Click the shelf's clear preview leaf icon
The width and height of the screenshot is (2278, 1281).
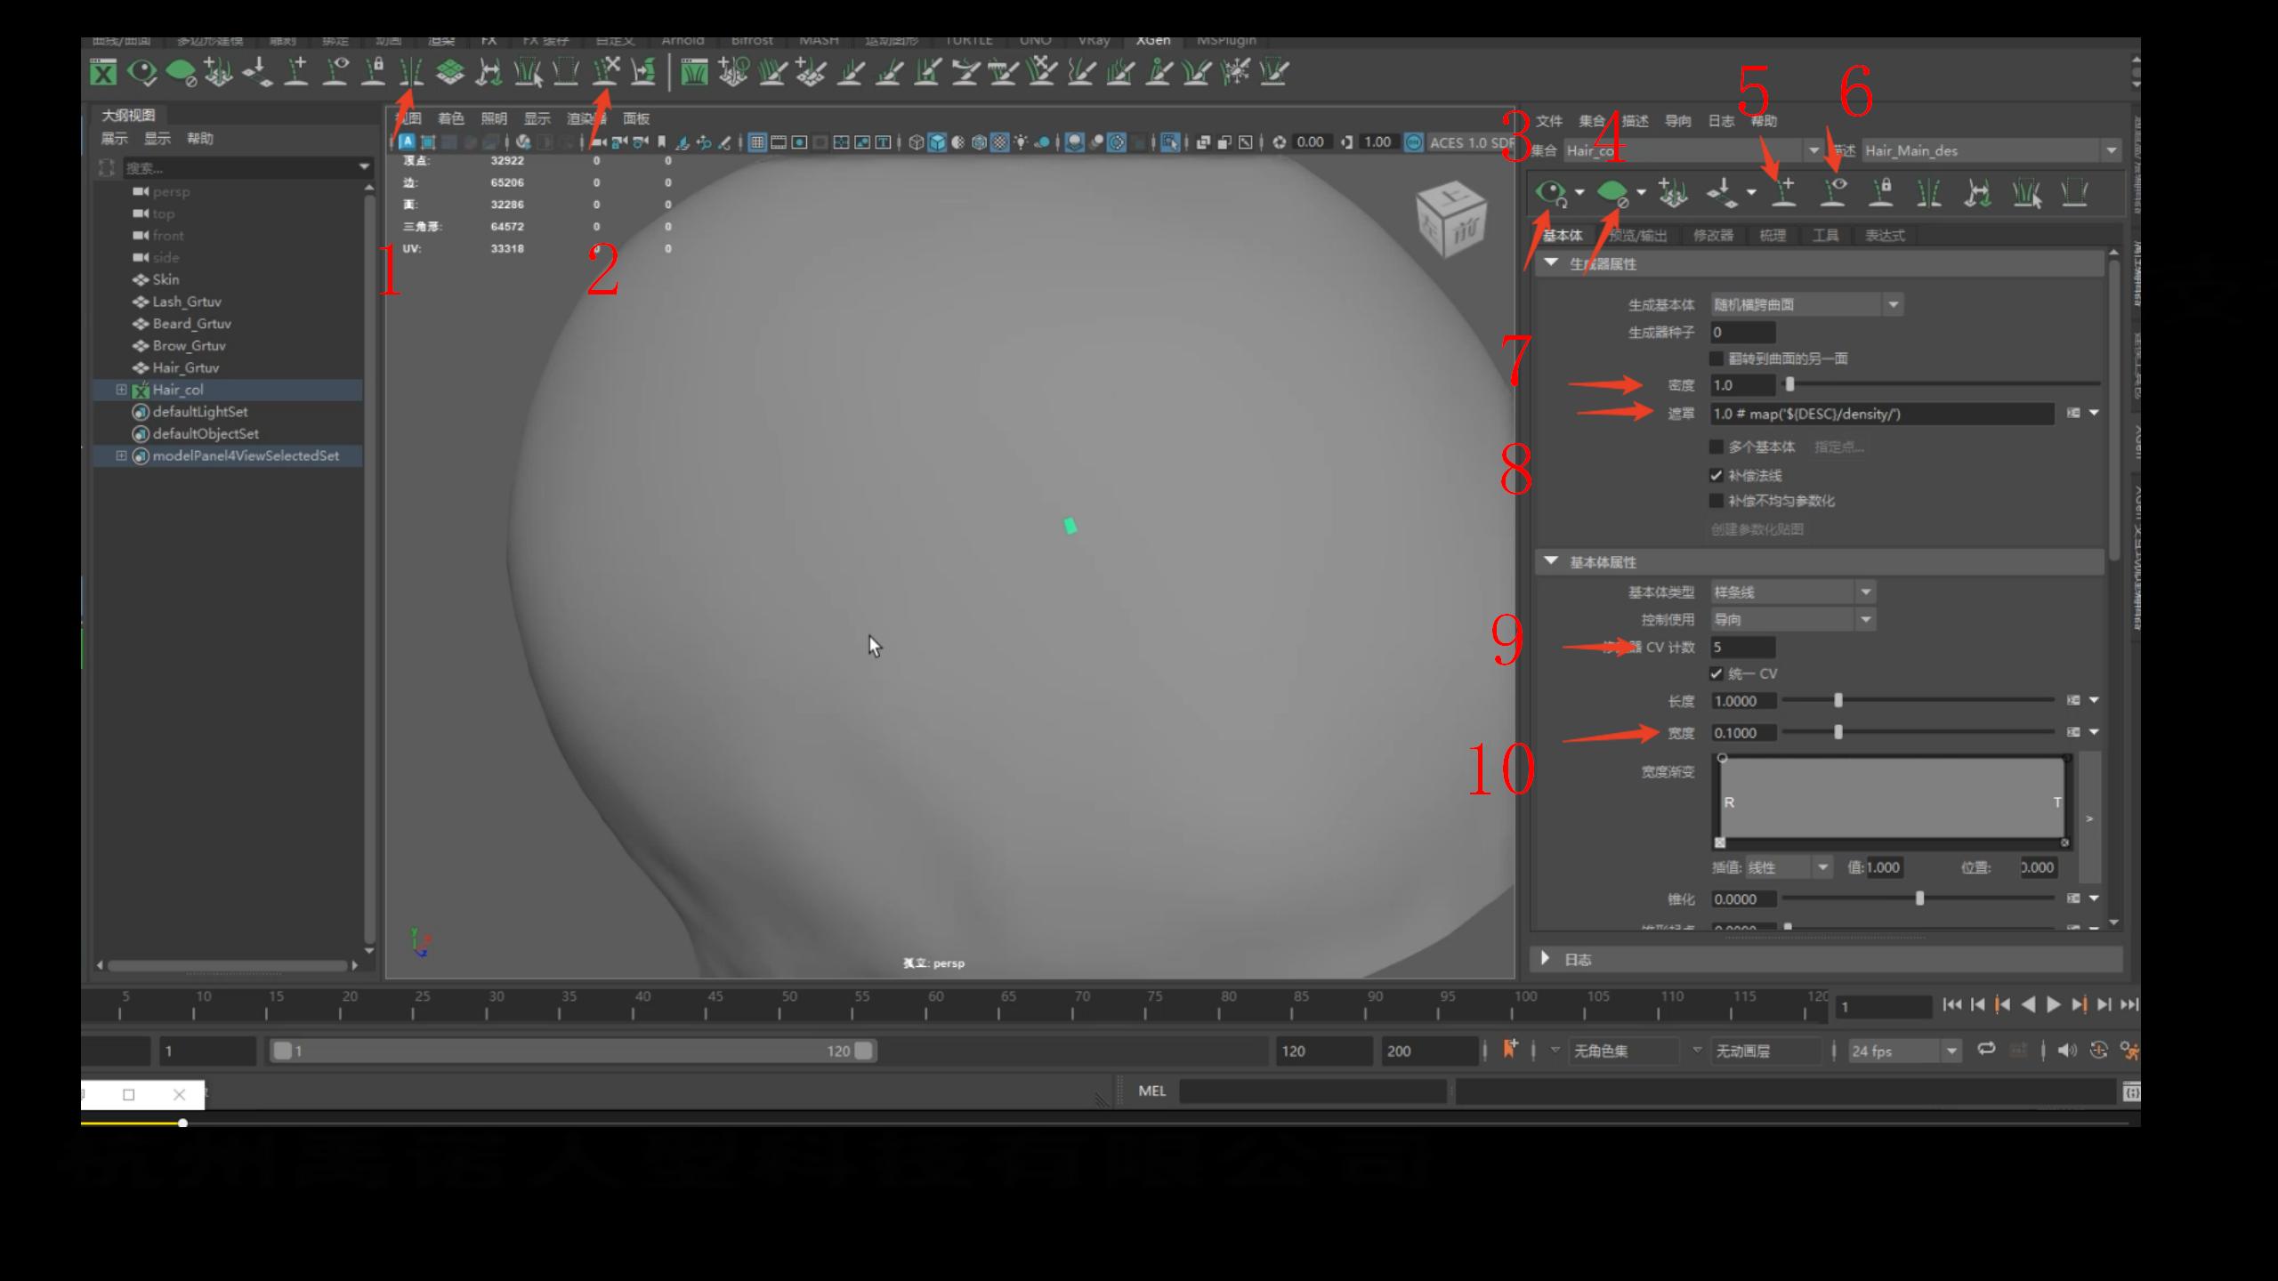[x=181, y=72]
